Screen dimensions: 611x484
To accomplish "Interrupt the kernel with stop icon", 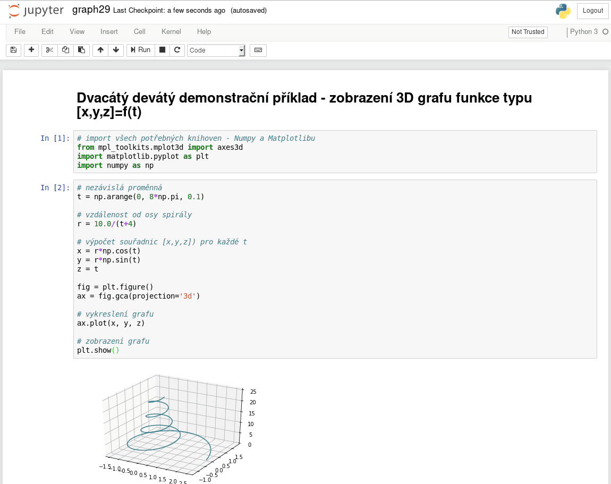I will 163,50.
